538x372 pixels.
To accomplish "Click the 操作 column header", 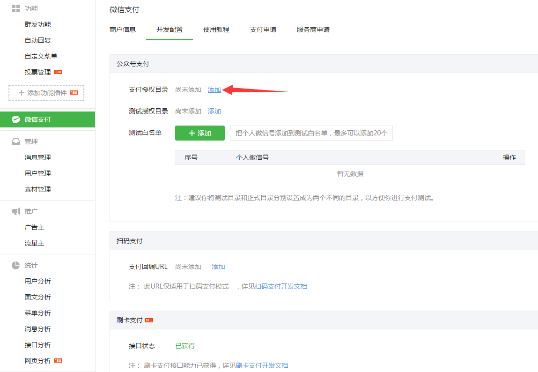I will [509, 157].
